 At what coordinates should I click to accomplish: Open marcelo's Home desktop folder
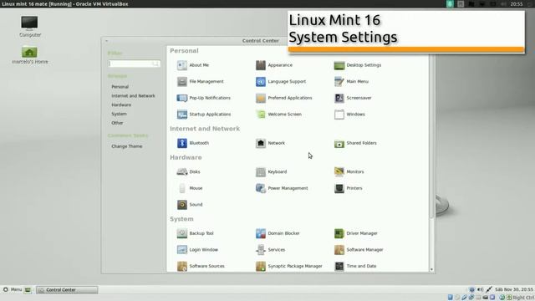[30, 55]
